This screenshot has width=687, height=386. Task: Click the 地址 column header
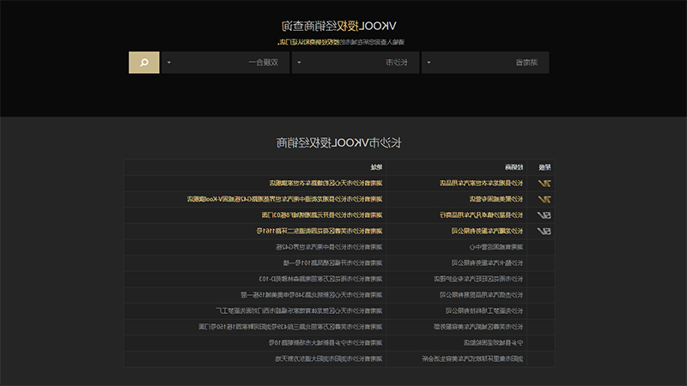(376, 167)
